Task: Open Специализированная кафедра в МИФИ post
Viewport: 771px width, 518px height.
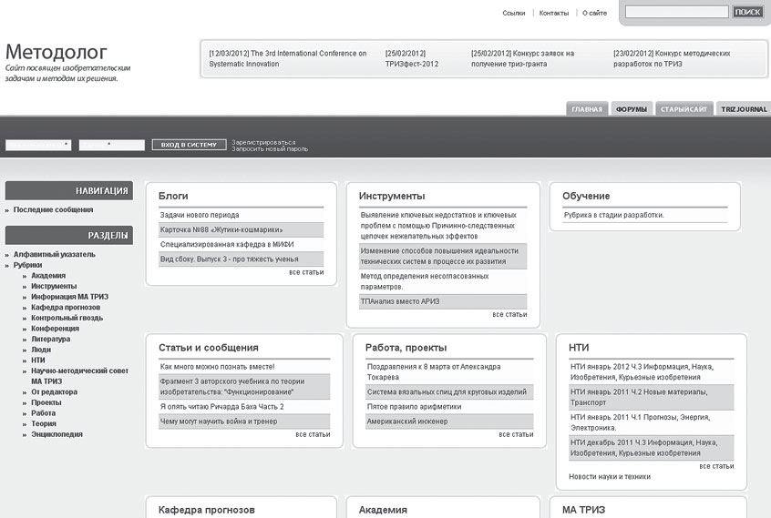Action: click(227, 244)
